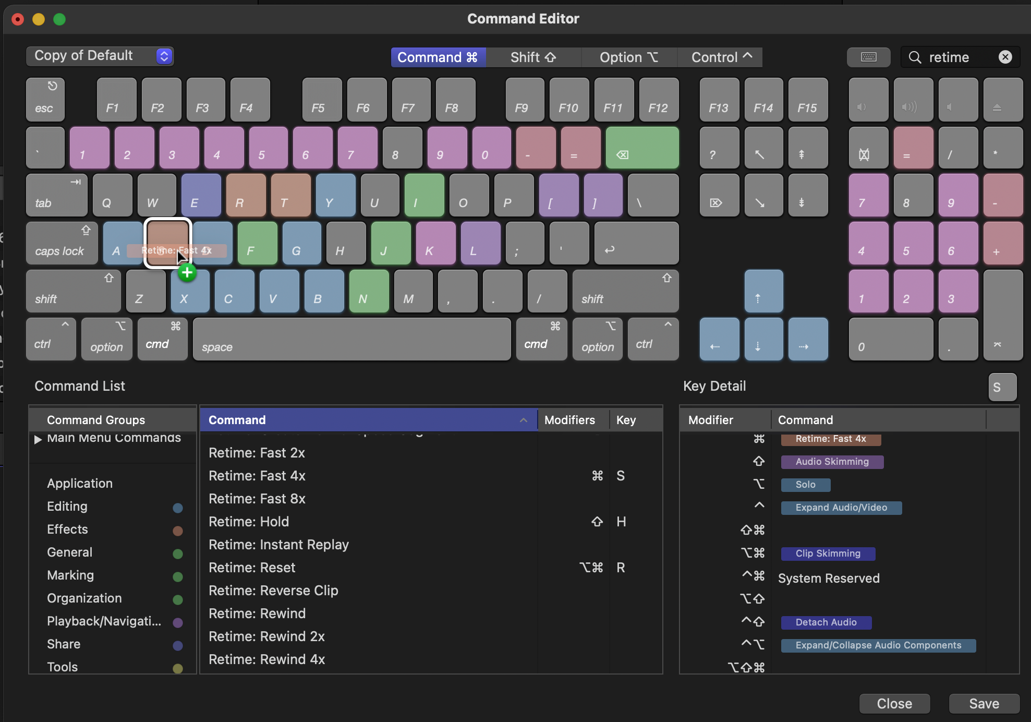Toggle the Command modifier button
The height and width of the screenshot is (722, 1031).
coord(438,57)
